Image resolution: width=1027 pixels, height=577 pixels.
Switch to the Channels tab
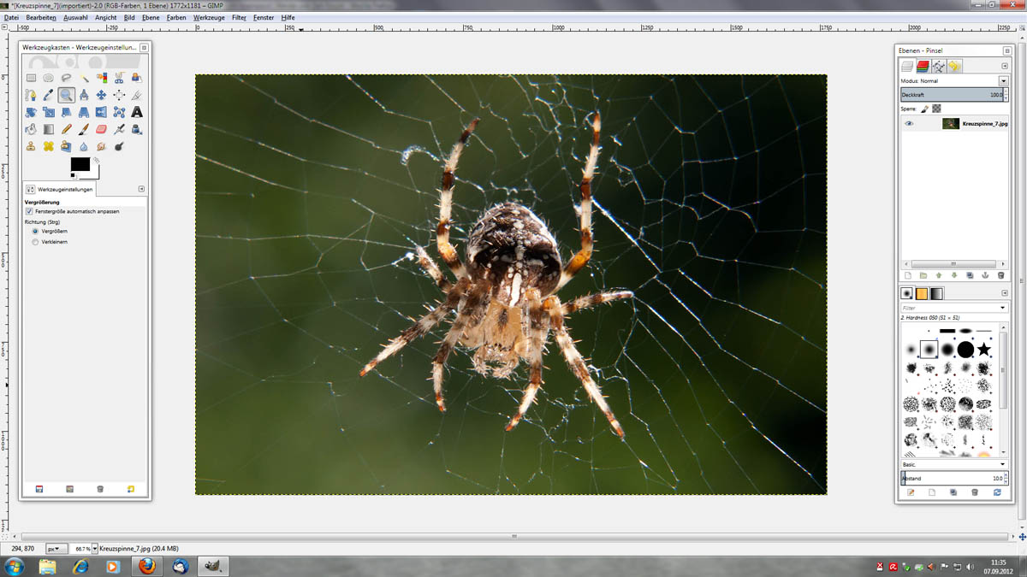[923, 66]
